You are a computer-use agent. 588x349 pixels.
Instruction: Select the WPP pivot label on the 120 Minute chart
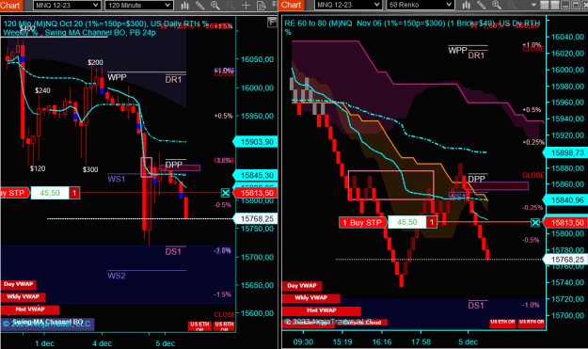coord(117,77)
